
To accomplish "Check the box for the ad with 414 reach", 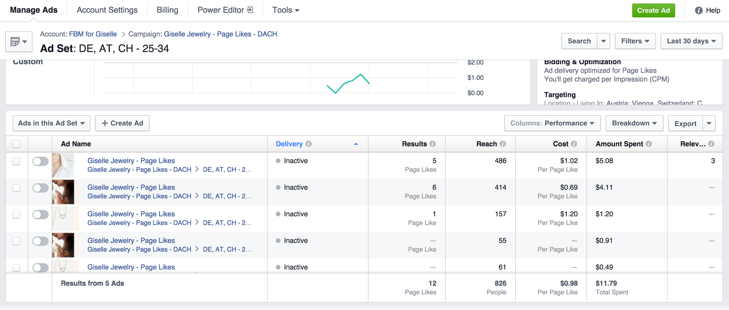I will [16, 188].
